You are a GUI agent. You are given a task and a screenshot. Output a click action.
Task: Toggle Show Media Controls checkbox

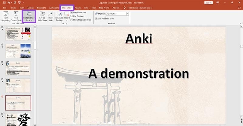tap(71, 20)
